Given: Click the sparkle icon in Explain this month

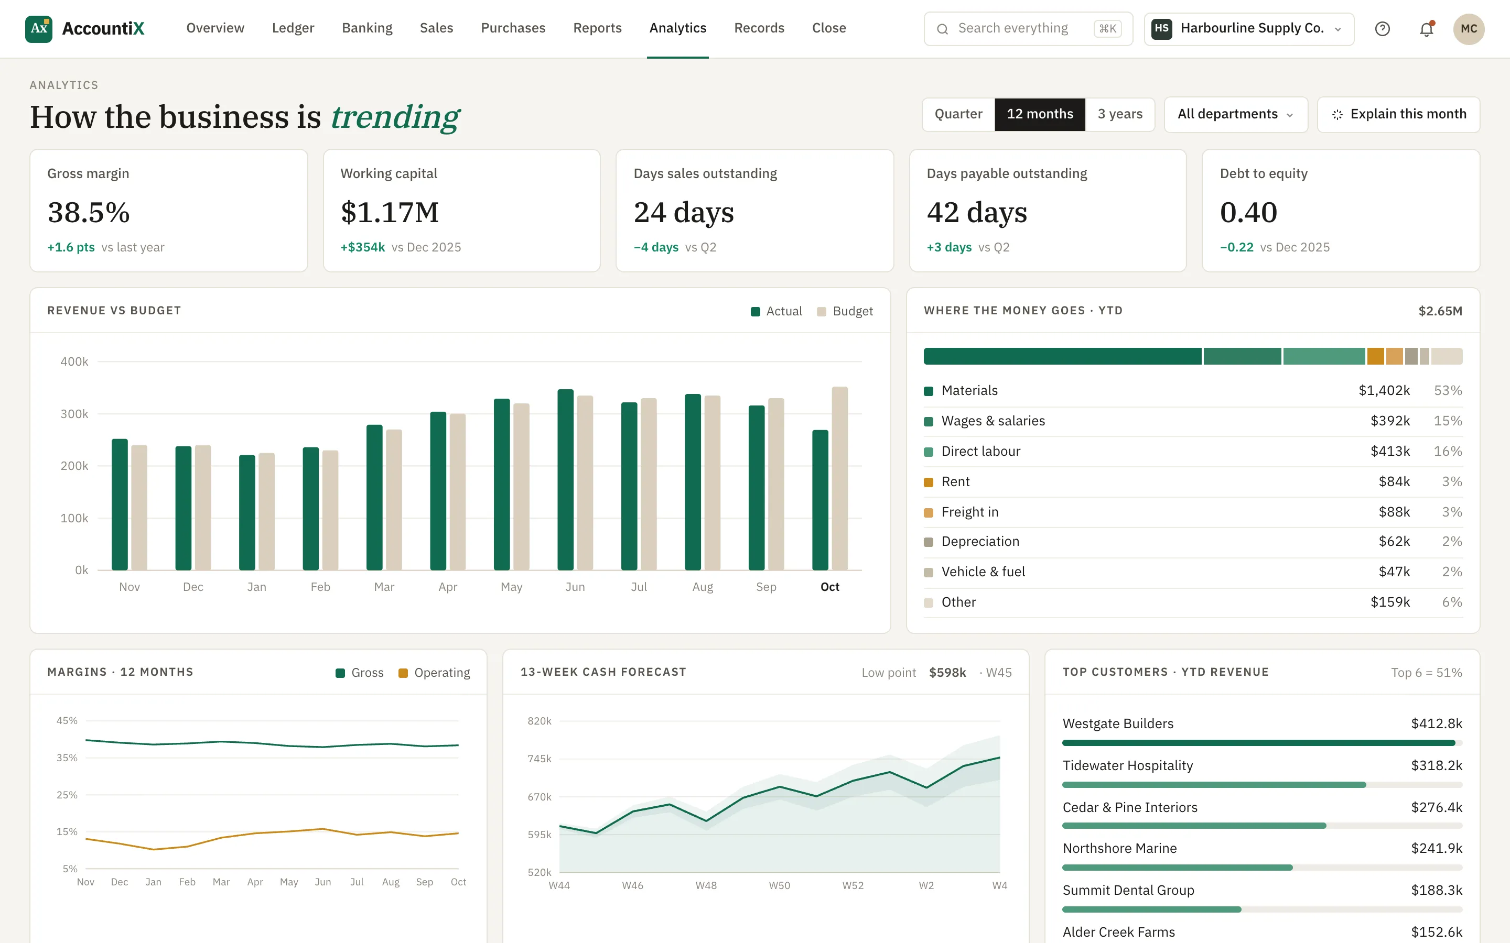Looking at the screenshot, I should click(1337, 115).
